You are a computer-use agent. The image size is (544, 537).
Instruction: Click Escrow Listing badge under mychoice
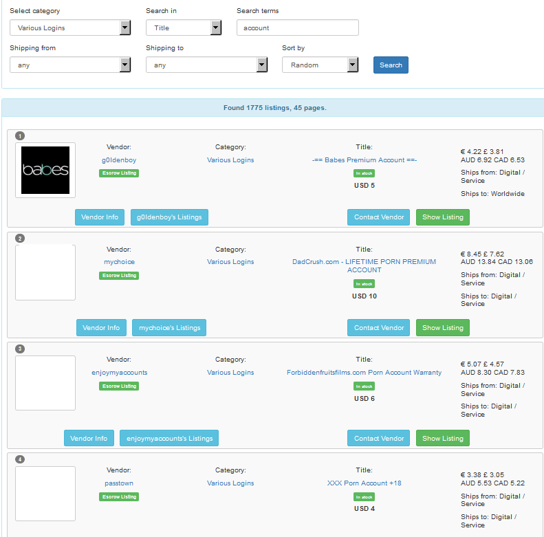[x=119, y=276]
